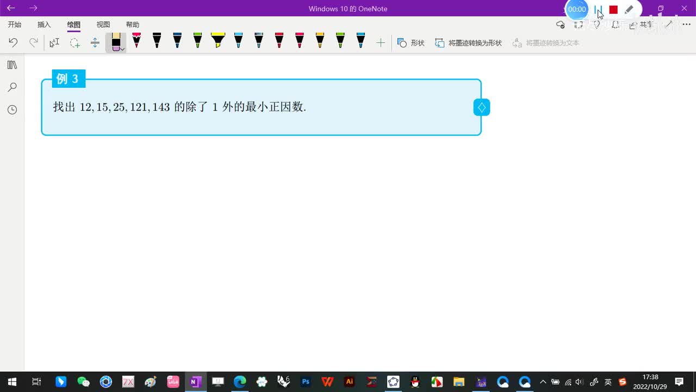The height and width of the screenshot is (392, 696).
Task: Select the 绘图 tab
Action: (x=74, y=24)
